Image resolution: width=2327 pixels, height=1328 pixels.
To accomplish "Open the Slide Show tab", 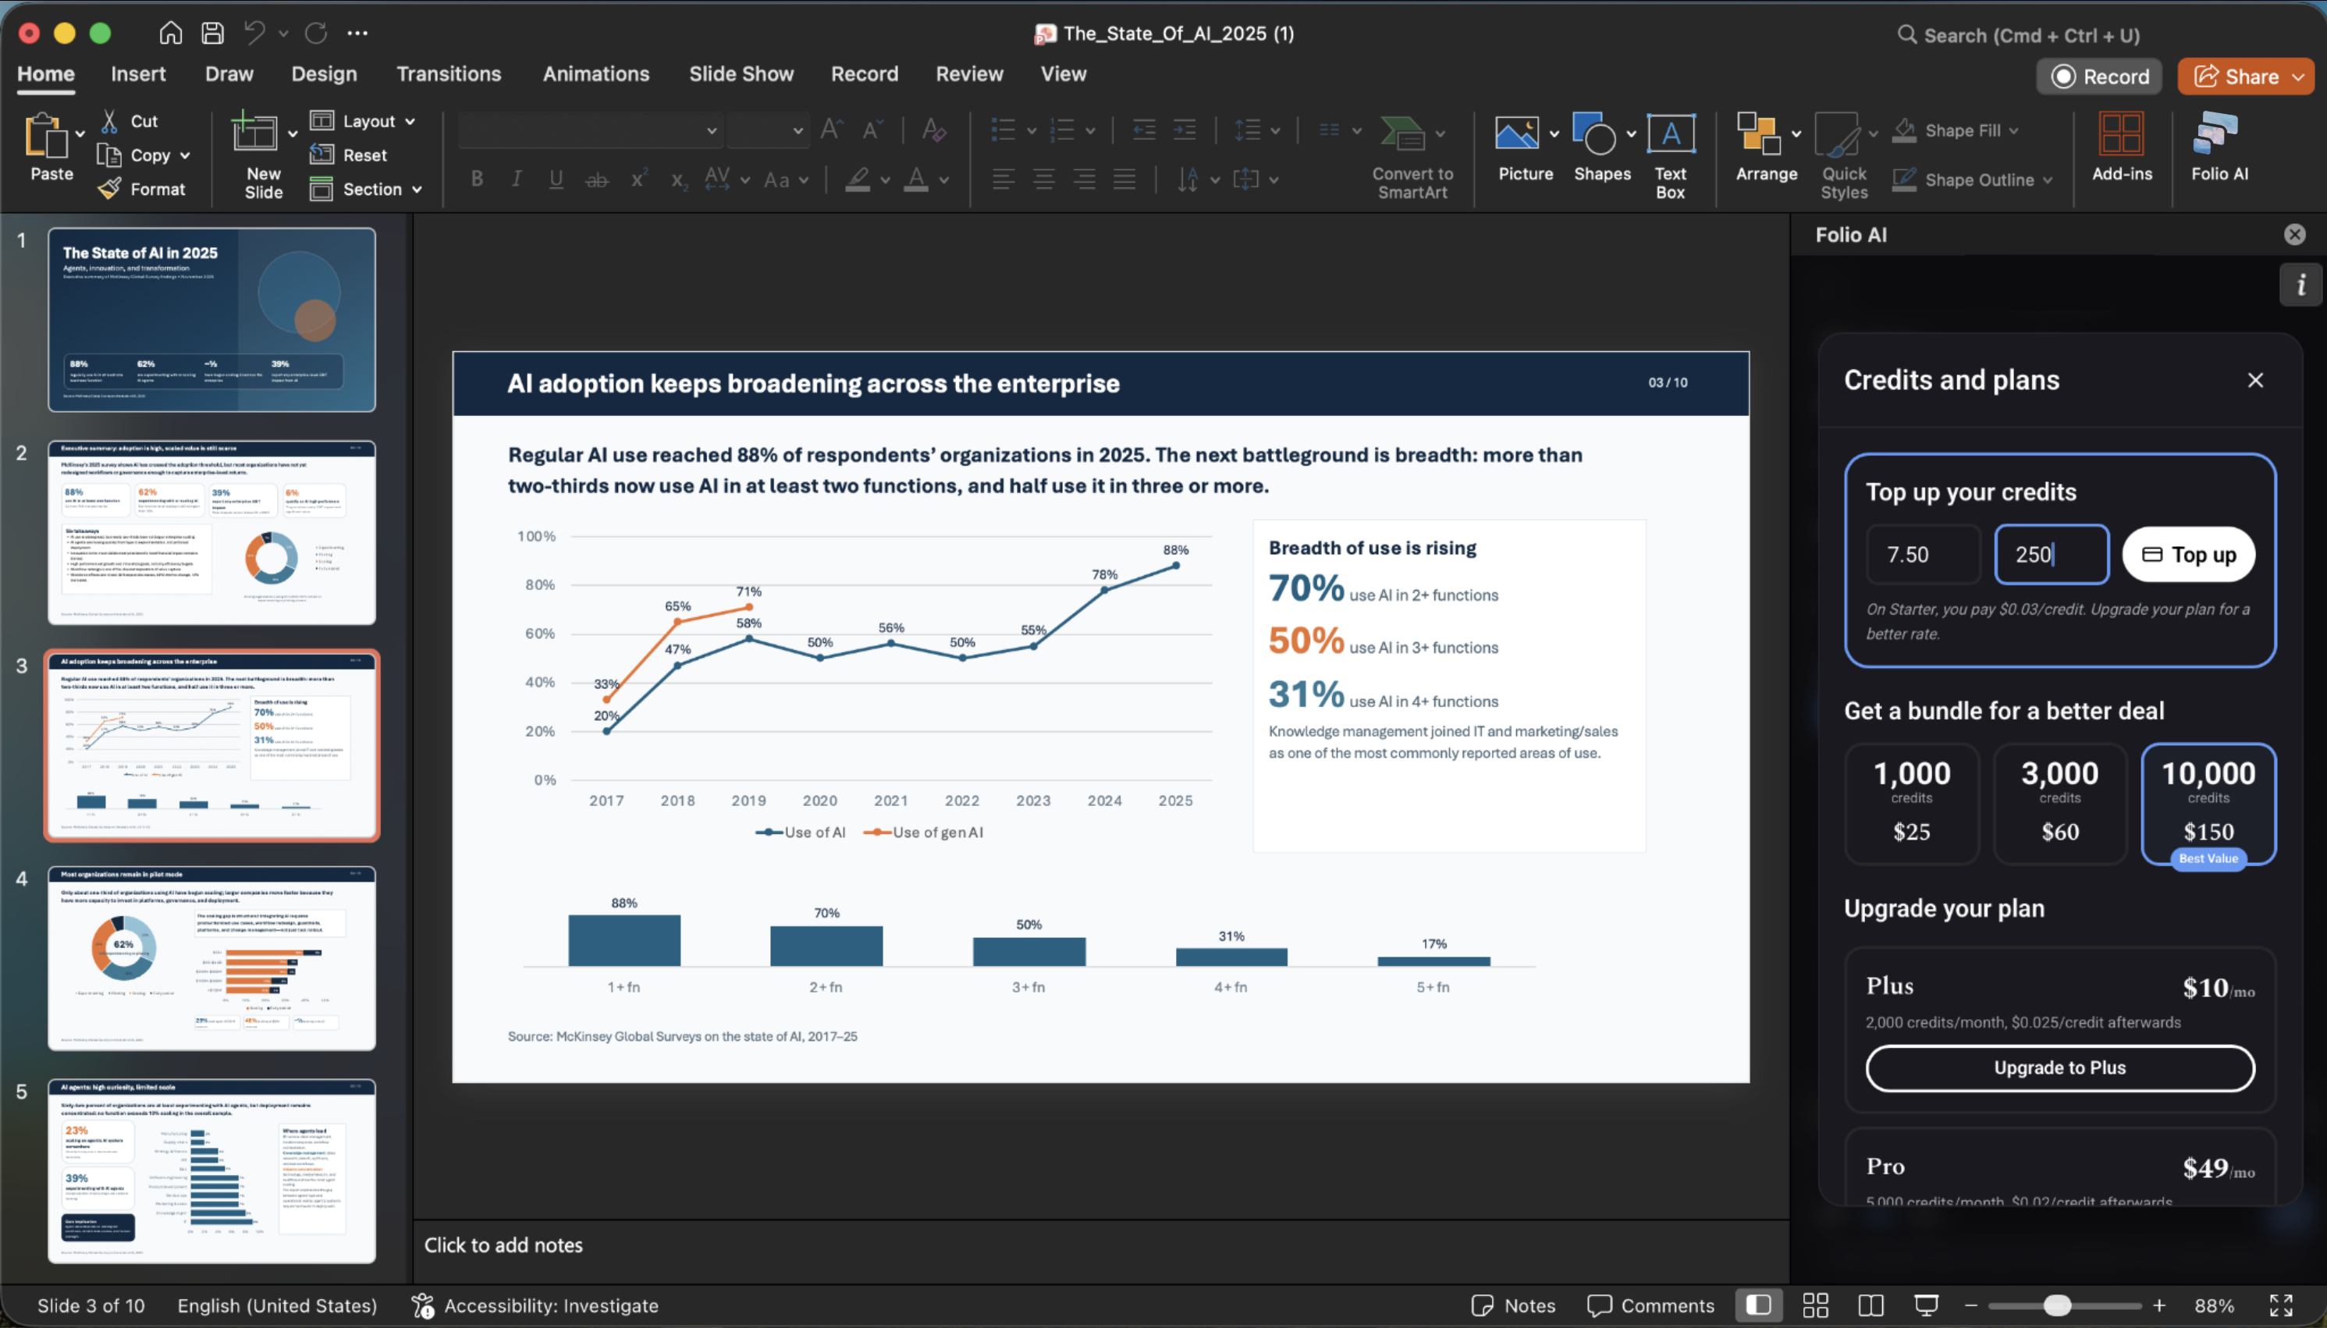I will 741,74.
